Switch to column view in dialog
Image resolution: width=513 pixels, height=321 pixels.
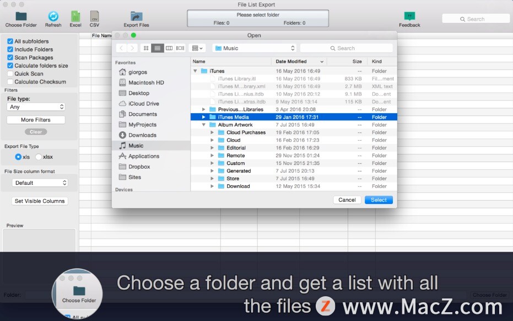169,48
